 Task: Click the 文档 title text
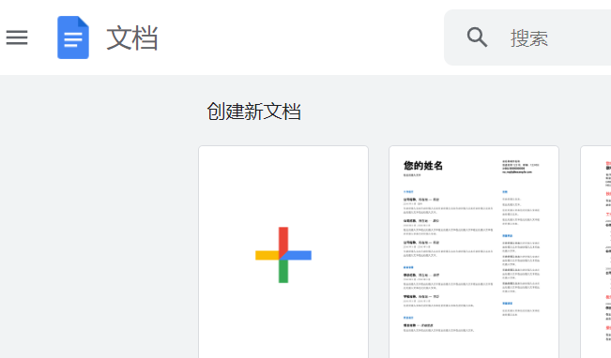[132, 37]
